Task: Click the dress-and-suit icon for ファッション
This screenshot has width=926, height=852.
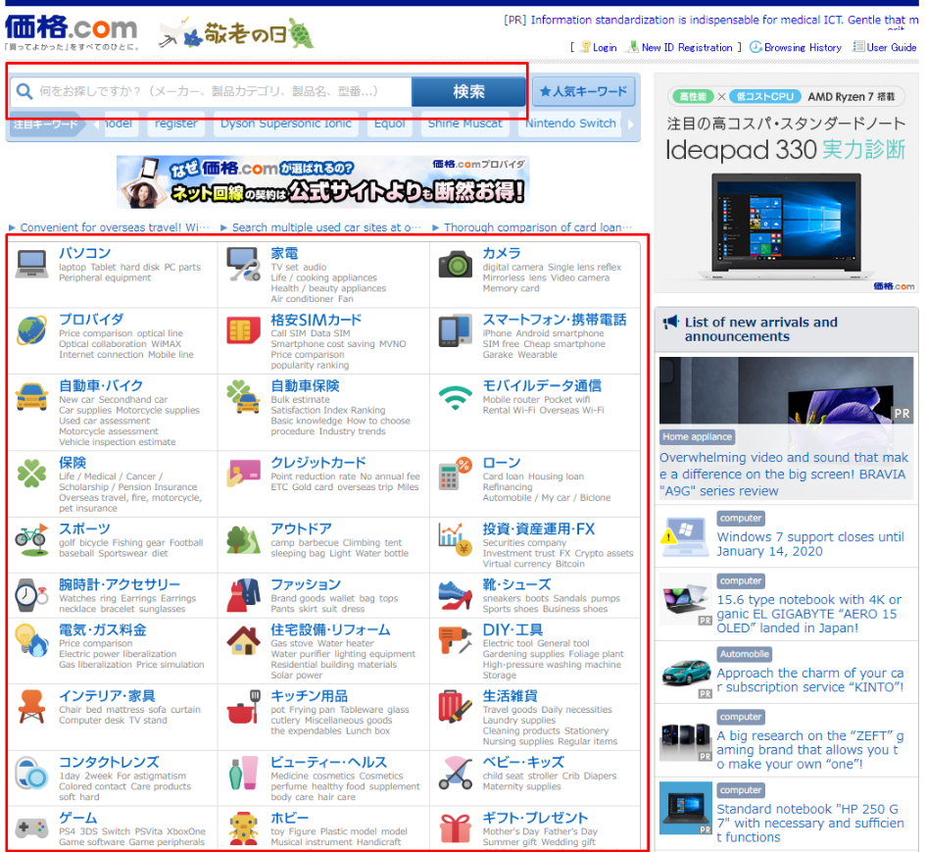Action: pos(244,595)
